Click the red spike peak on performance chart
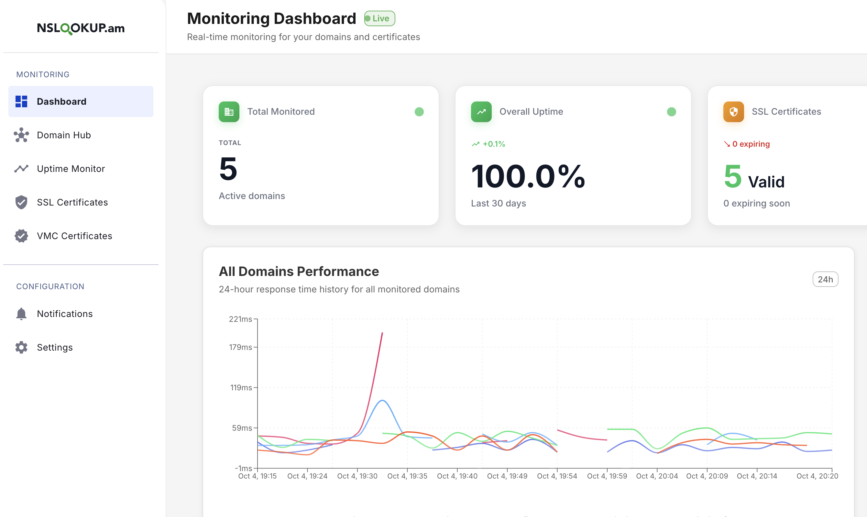Viewport: 867px width, 517px height. (x=382, y=333)
